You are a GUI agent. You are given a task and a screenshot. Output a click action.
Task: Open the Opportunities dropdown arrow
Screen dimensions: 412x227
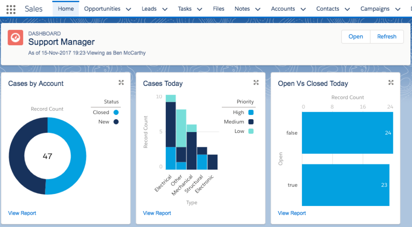128,9
